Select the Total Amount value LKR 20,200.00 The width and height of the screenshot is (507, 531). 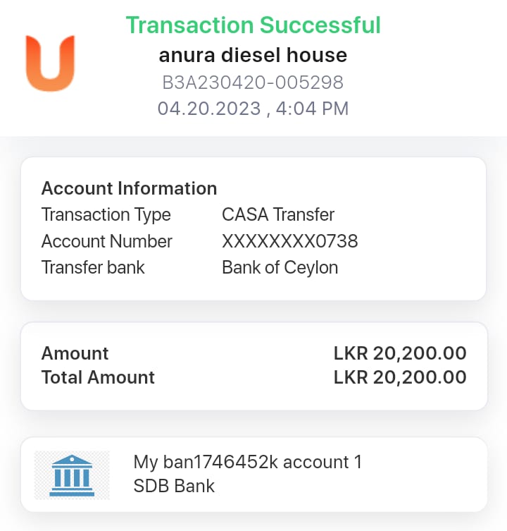pyautogui.click(x=400, y=377)
